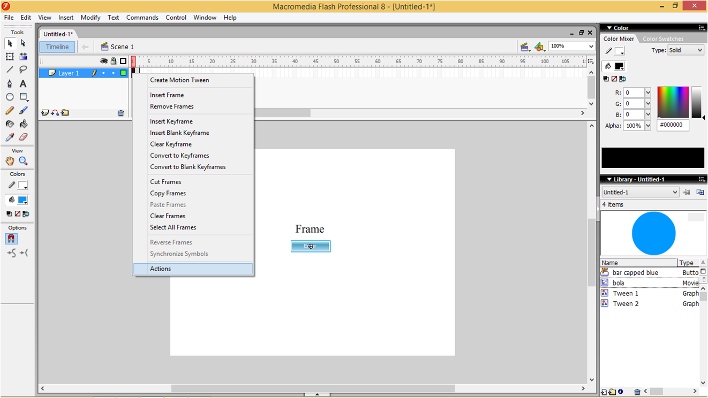Pick the Text tool

[x=23, y=84]
